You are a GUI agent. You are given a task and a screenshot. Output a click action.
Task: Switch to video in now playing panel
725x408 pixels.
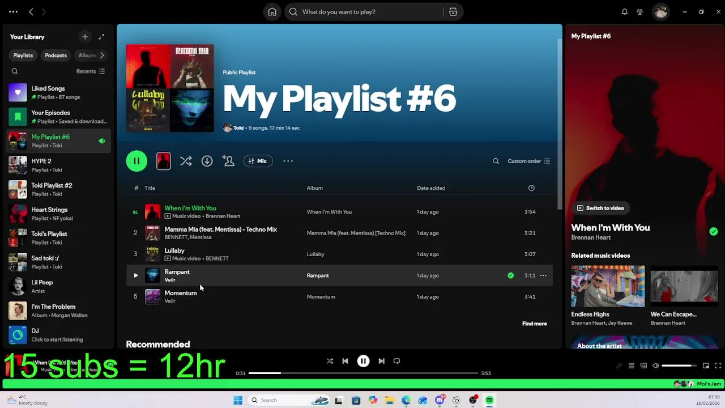pyautogui.click(x=600, y=208)
